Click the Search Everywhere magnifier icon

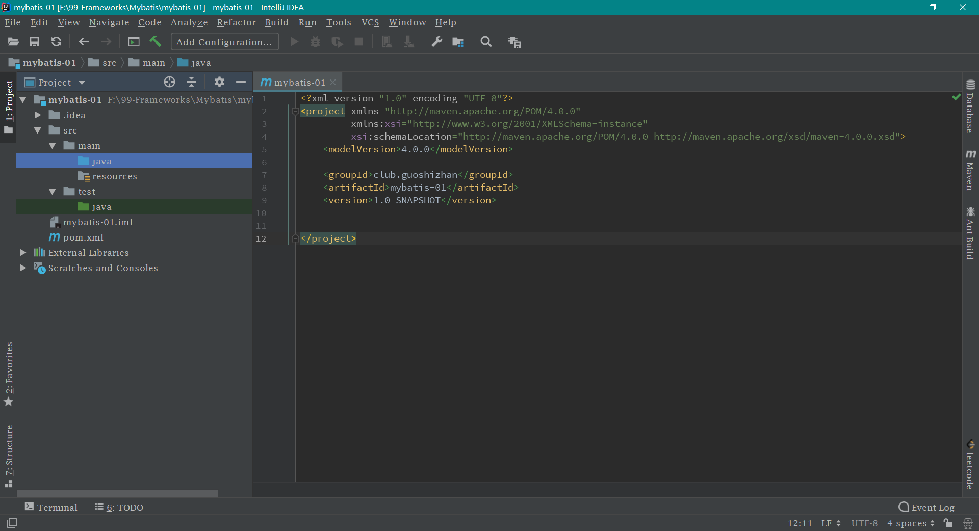click(486, 42)
